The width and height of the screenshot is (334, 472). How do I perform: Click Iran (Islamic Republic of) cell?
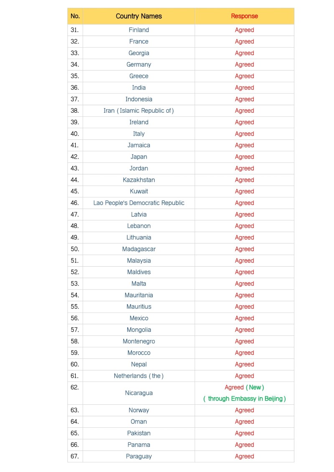pos(139,111)
